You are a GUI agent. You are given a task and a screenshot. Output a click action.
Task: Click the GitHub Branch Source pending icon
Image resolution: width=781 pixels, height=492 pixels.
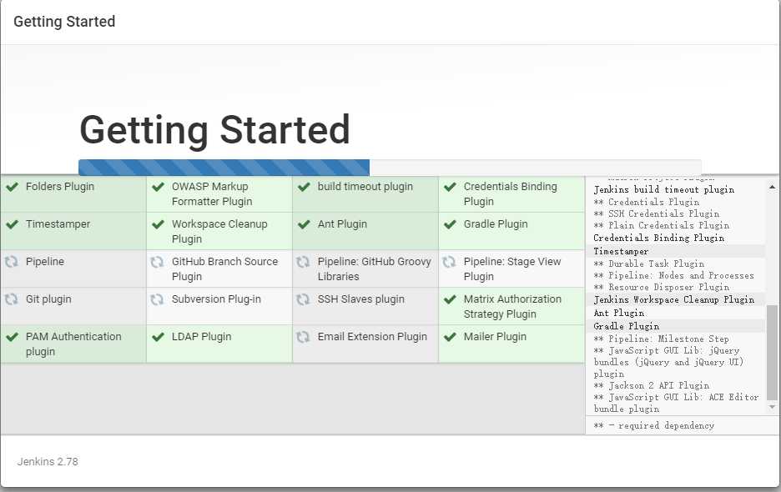pyautogui.click(x=157, y=262)
